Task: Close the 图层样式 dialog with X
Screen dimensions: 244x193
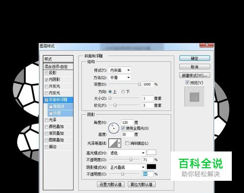Action: pos(206,45)
